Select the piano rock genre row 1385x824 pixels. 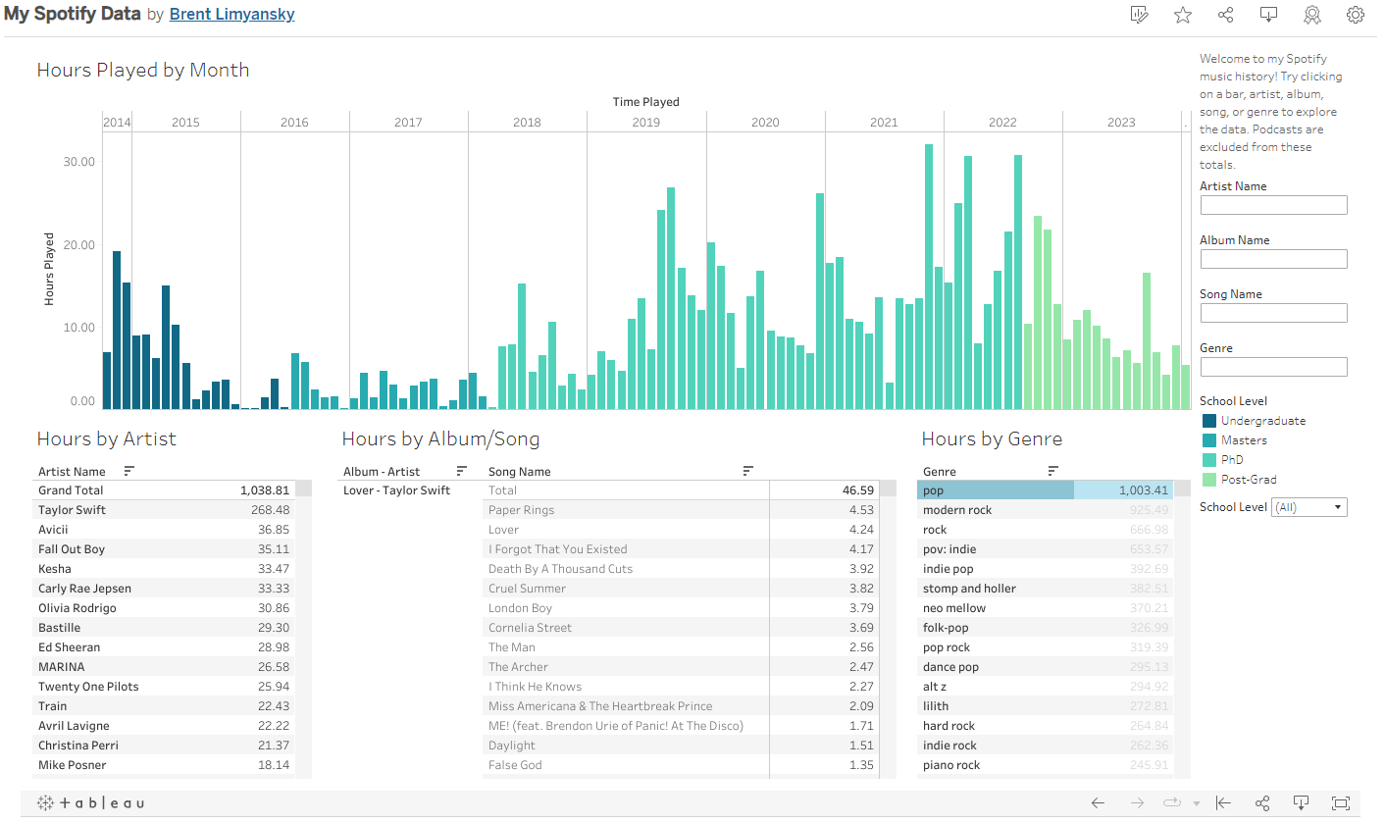point(1045,765)
